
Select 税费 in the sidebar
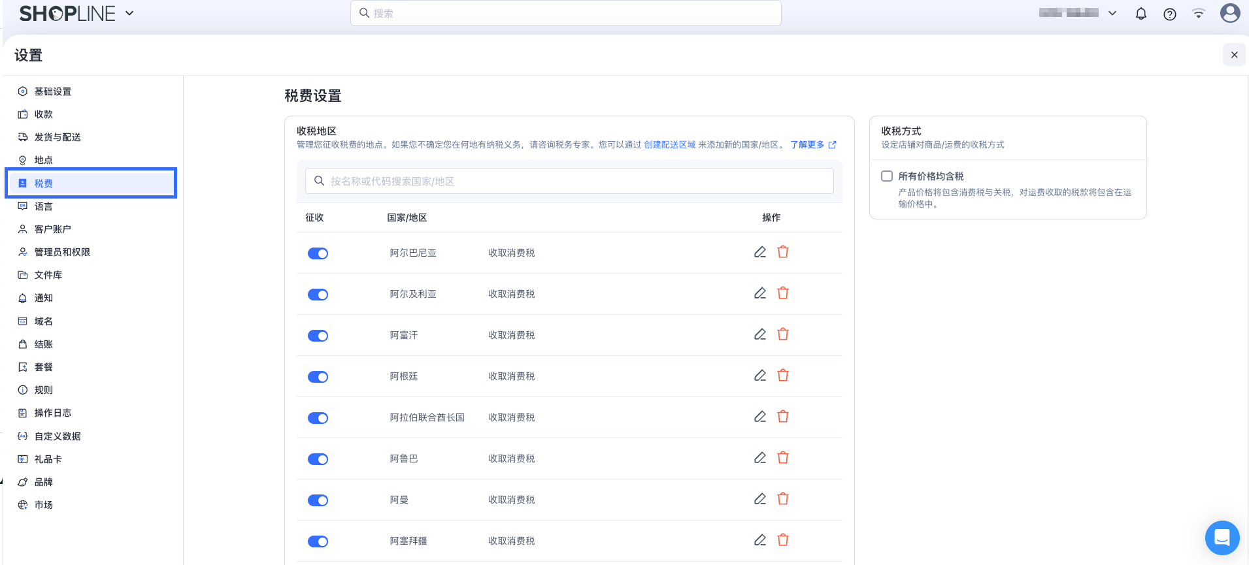tap(91, 183)
